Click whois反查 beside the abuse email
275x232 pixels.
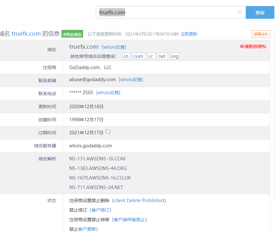coord(131,80)
